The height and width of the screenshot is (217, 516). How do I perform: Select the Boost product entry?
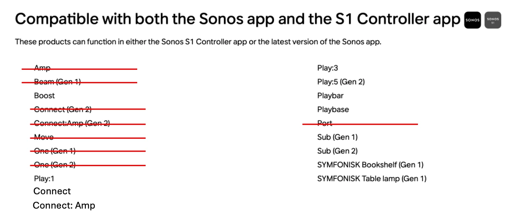(45, 95)
